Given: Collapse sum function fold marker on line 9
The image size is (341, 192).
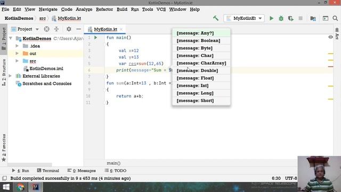Looking at the screenshot, I should tap(104, 90).
